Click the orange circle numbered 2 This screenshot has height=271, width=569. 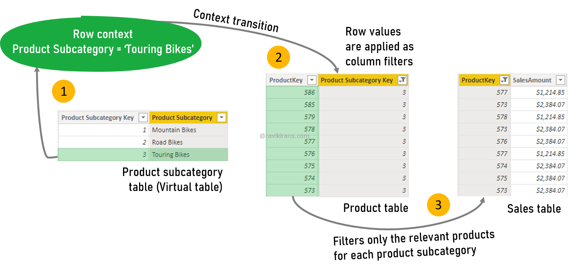tap(278, 57)
